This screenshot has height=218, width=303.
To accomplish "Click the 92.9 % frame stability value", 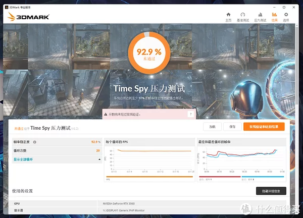I will [x=96, y=142].
